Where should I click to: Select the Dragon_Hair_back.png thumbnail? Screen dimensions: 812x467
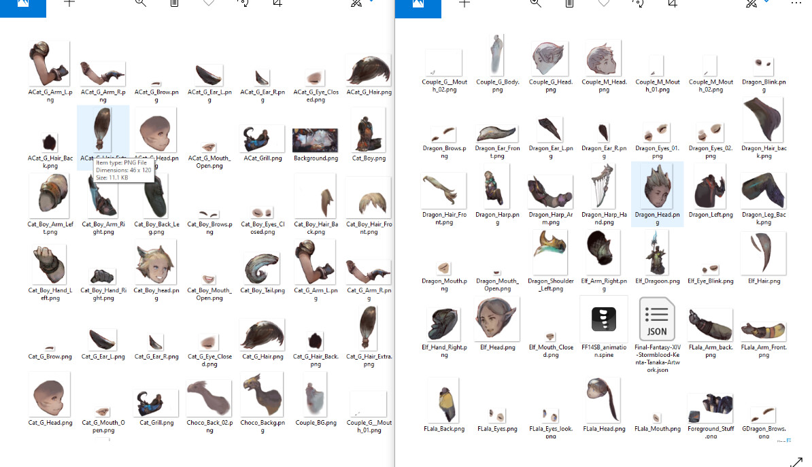763,120
